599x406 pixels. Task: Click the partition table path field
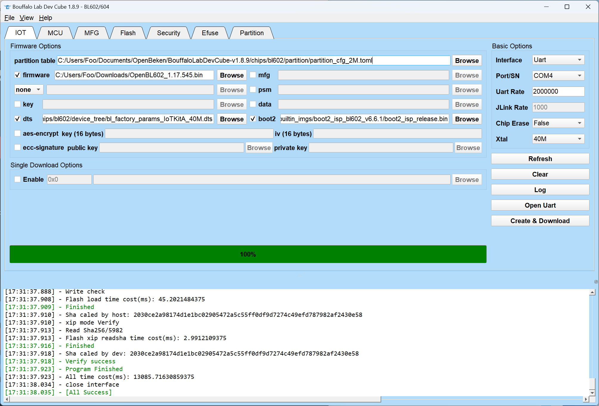(254, 60)
